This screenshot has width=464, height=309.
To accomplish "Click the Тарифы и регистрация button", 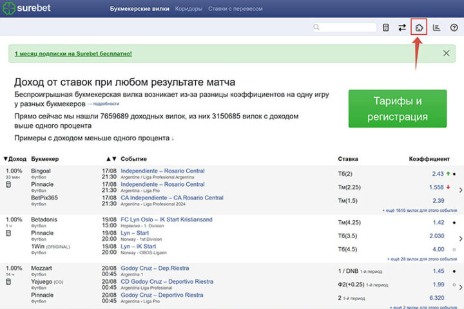I will point(397,109).
